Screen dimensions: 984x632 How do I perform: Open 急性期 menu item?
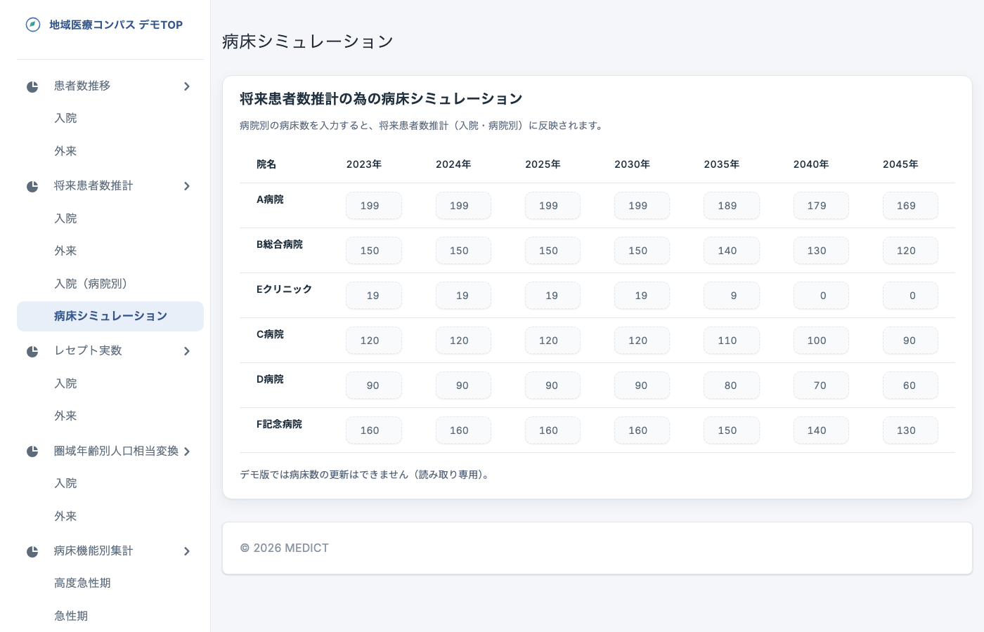tap(110, 616)
